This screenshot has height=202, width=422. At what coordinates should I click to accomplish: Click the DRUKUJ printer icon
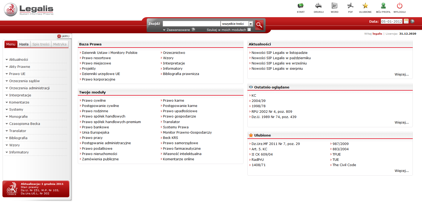(x=319, y=6)
